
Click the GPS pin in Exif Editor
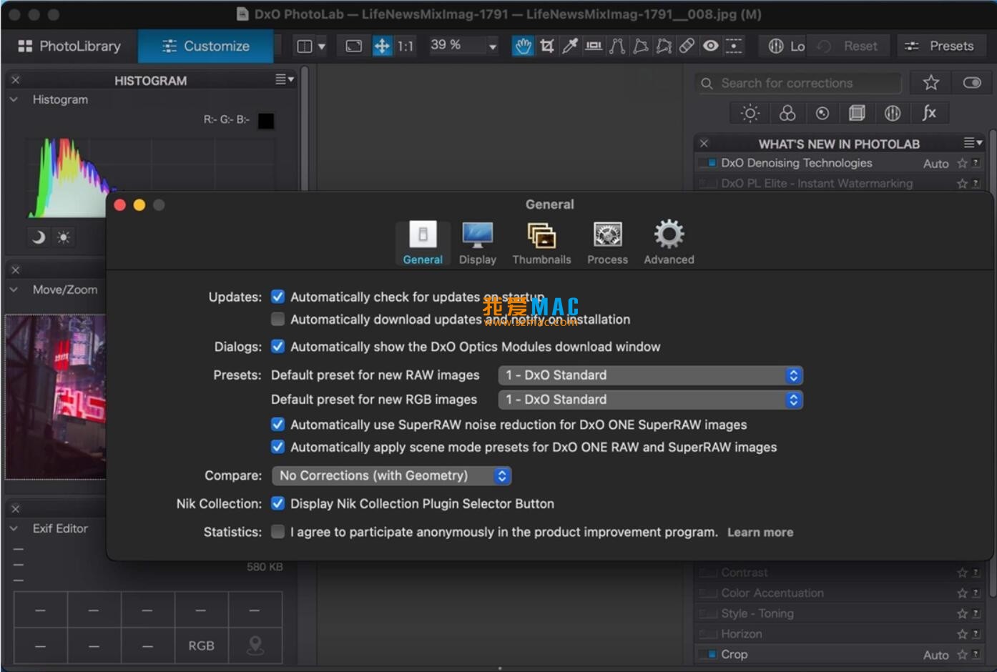coord(255,646)
